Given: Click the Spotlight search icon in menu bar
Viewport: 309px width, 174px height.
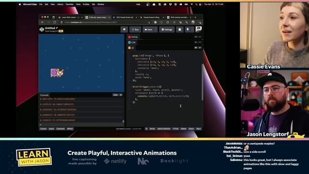Looking at the screenshot, I should [x=197, y=4].
